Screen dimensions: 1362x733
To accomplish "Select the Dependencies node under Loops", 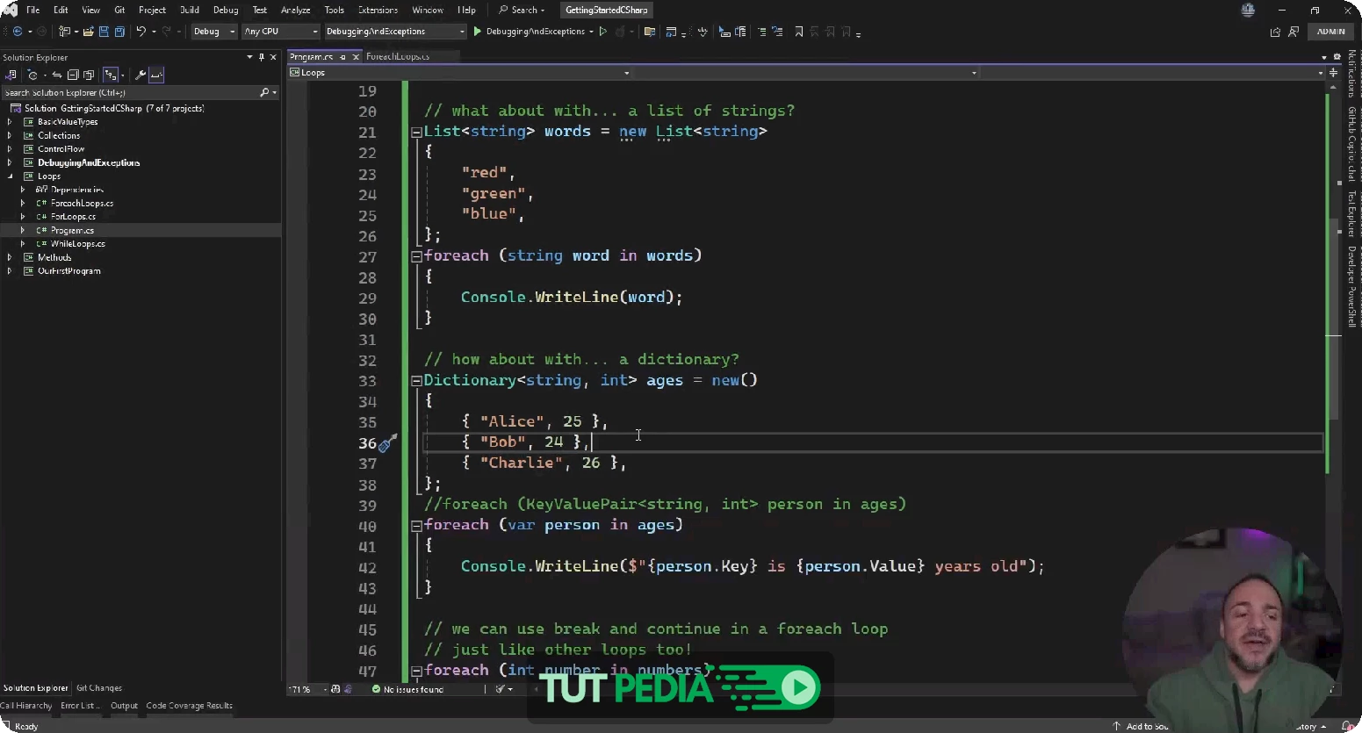I will tap(76, 190).
